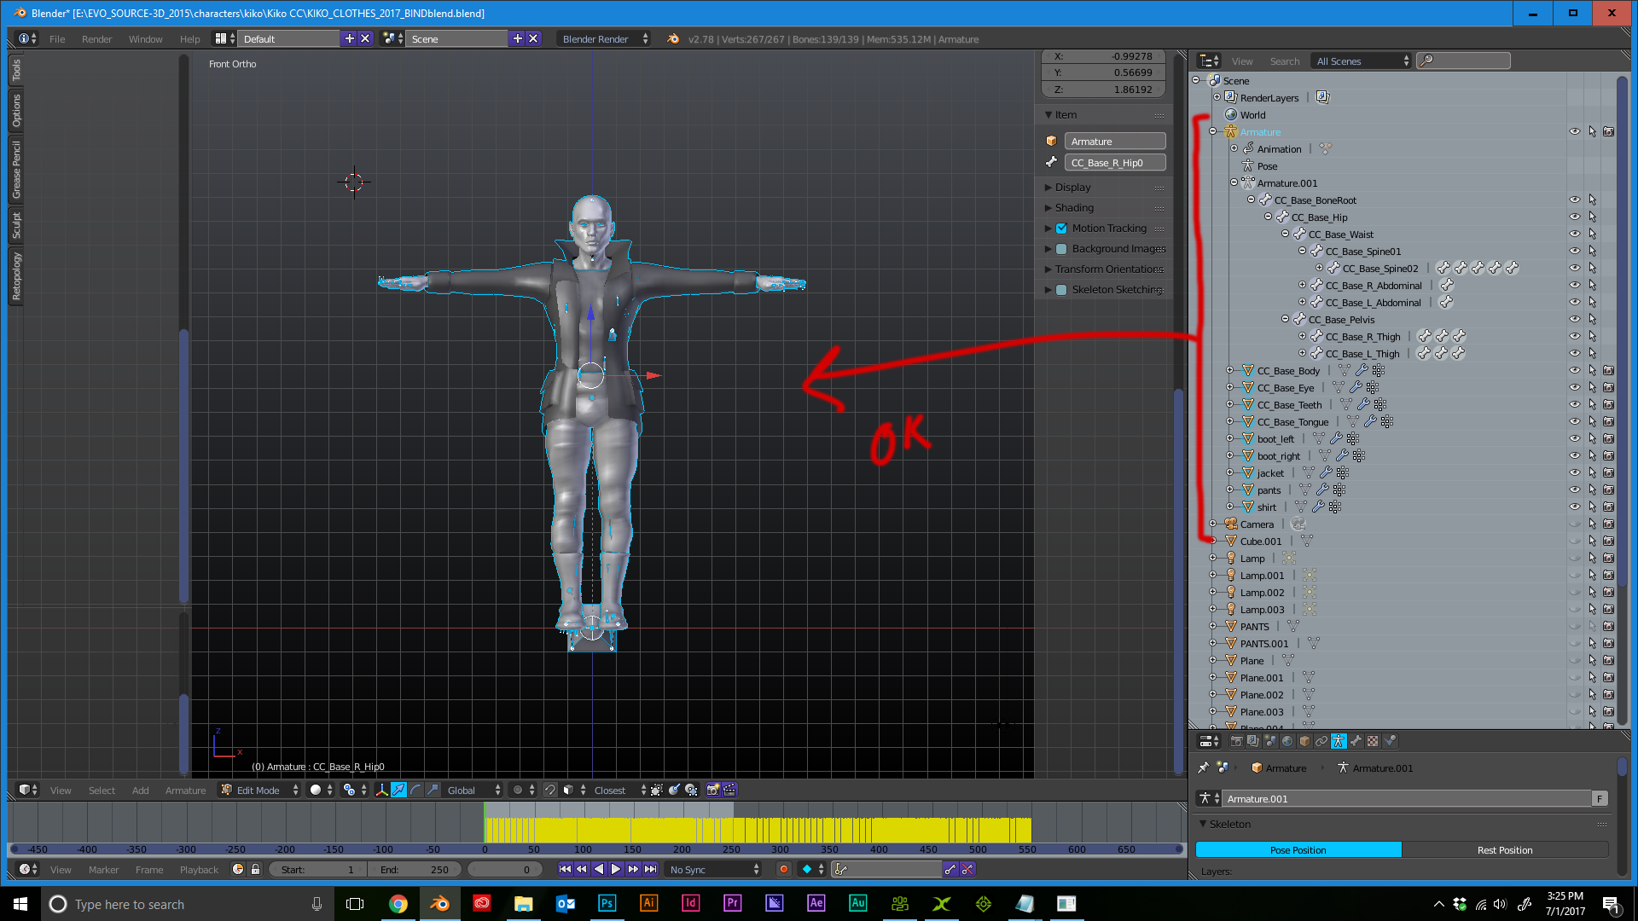
Task: Open the Armature menu in viewport header
Action: click(x=185, y=790)
